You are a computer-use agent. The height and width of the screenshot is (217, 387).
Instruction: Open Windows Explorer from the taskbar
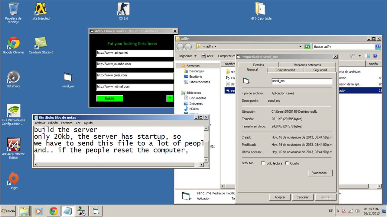24,211
